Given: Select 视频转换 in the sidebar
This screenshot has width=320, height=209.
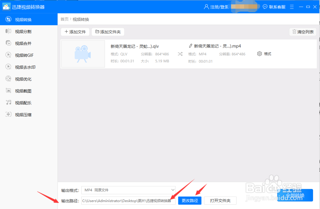Looking at the screenshot, I should tap(28, 19).
